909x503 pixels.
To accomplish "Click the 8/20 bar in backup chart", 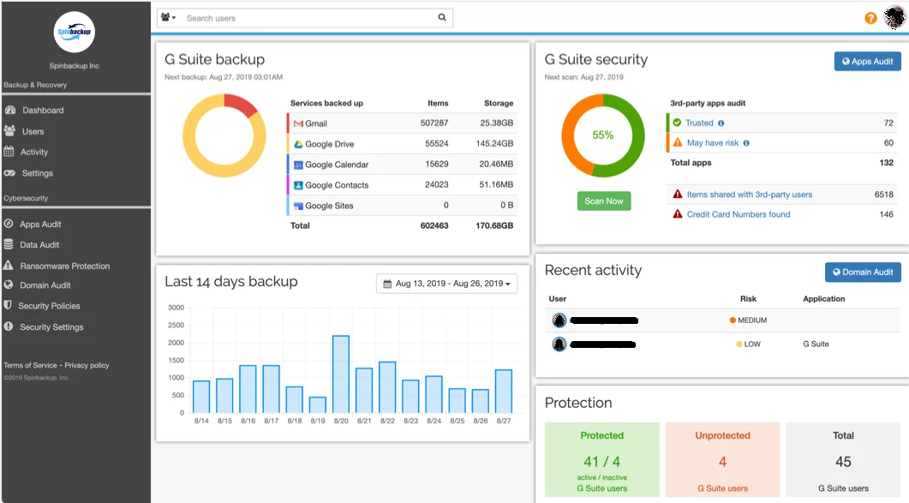I will click(341, 374).
